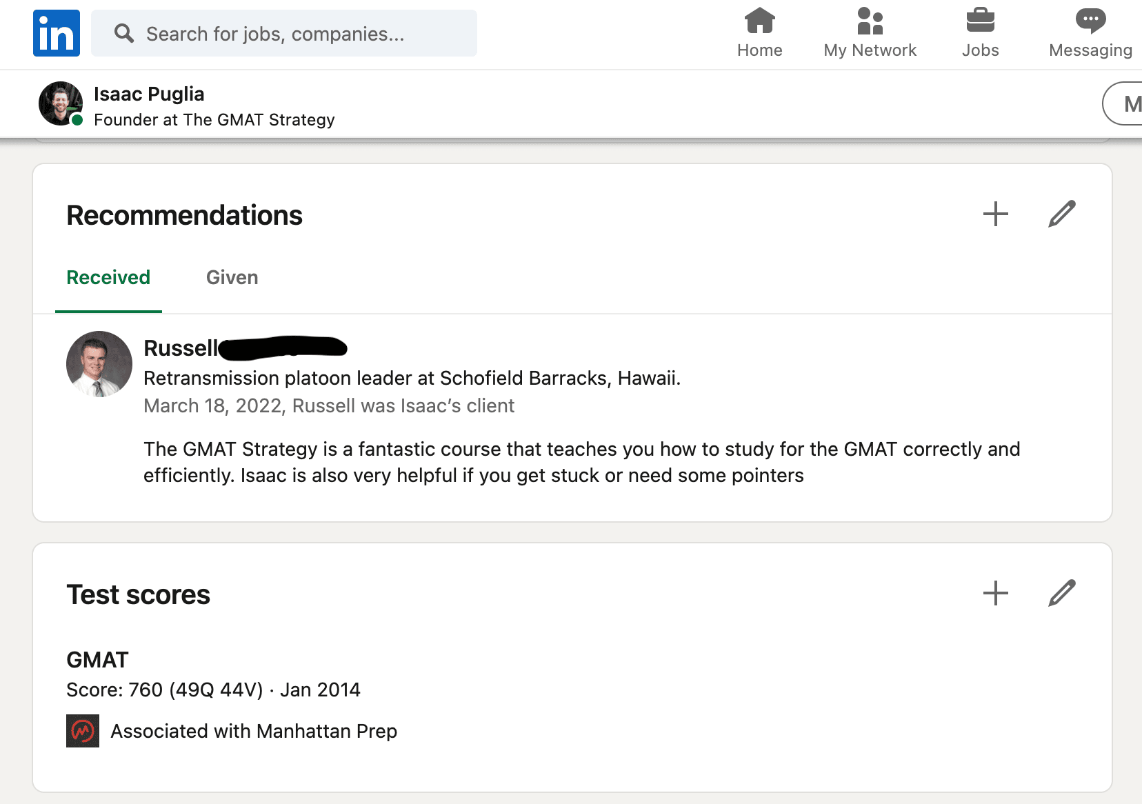Screen dimensions: 1142x804
Task: Open the Jobs briefcase icon
Action: tap(980, 21)
